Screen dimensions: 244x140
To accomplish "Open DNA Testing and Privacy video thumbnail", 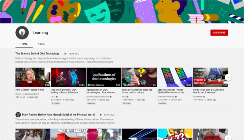I will (x=175, y=77).
